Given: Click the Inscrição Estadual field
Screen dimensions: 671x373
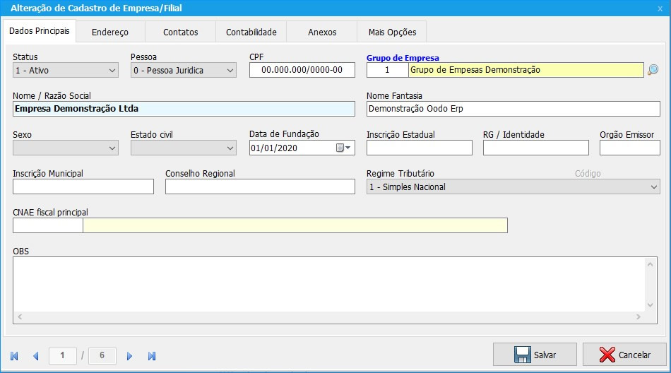Looking at the screenshot, I should 420,148.
